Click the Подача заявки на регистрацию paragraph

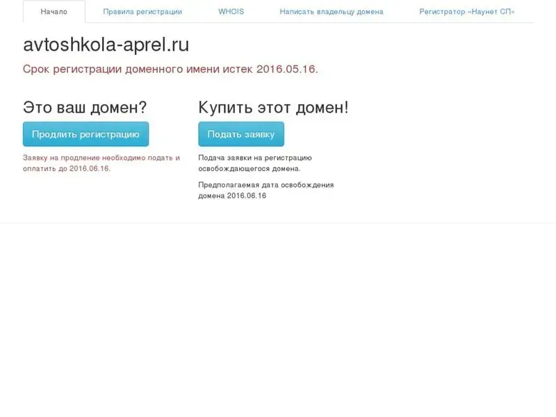[254, 163]
